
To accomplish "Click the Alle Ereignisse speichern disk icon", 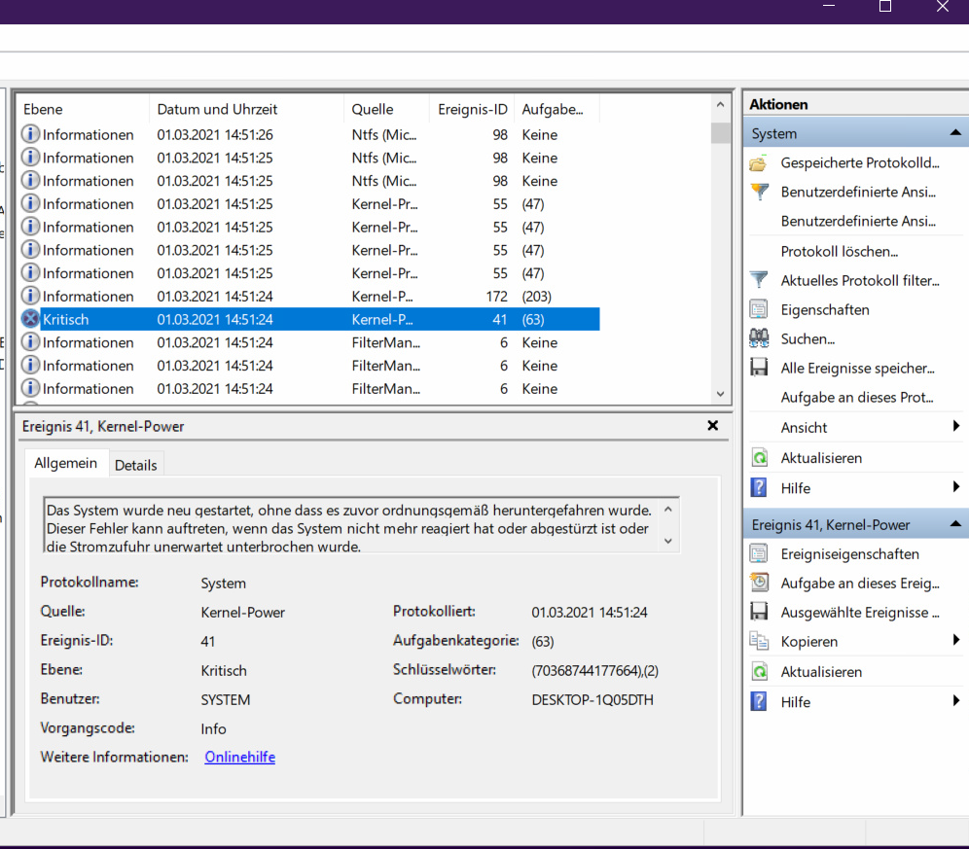I will 758,368.
